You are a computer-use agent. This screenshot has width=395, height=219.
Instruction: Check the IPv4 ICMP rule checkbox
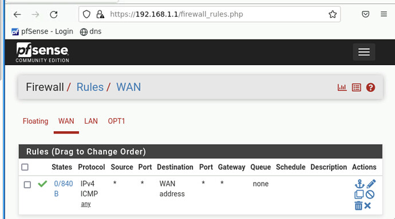tap(27, 185)
